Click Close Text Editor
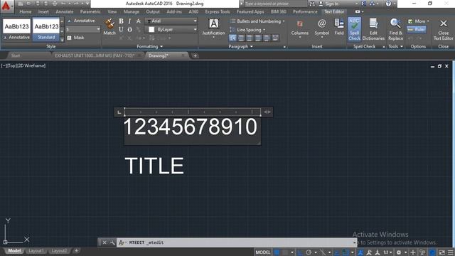455x256 pixels. tap(444, 30)
